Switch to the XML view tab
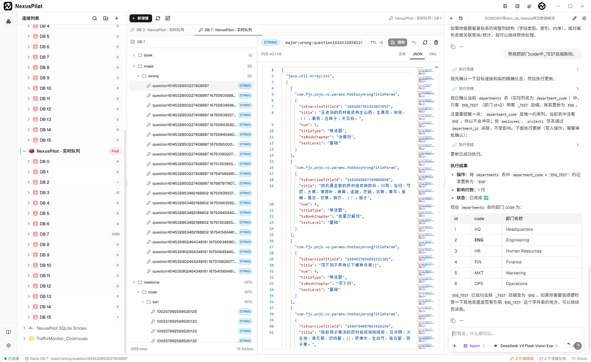The image size is (591, 362). [x=433, y=54]
